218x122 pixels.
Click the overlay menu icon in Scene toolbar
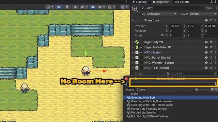[x=123, y=7]
